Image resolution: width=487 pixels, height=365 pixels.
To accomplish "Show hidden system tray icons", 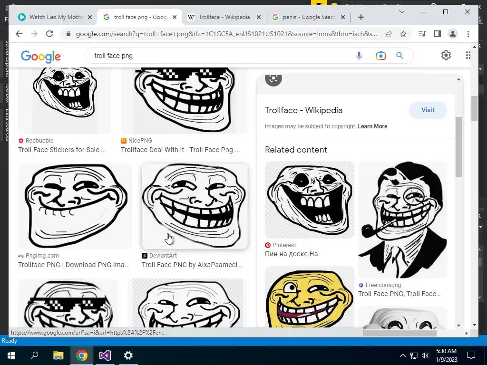I will click(402, 355).
